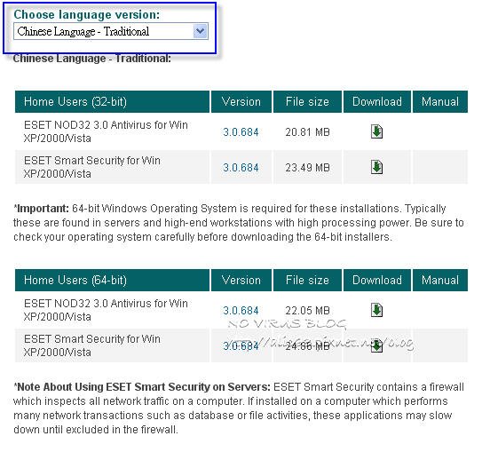
Task: Open version 3.0.684 link for 64-bit Smart Security
Action: pos(241,346)
